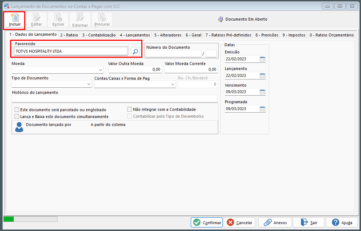Open the 0 - Rateio Orçamentário tab
This screenshot has height=231, width=361.
(331, 35)
